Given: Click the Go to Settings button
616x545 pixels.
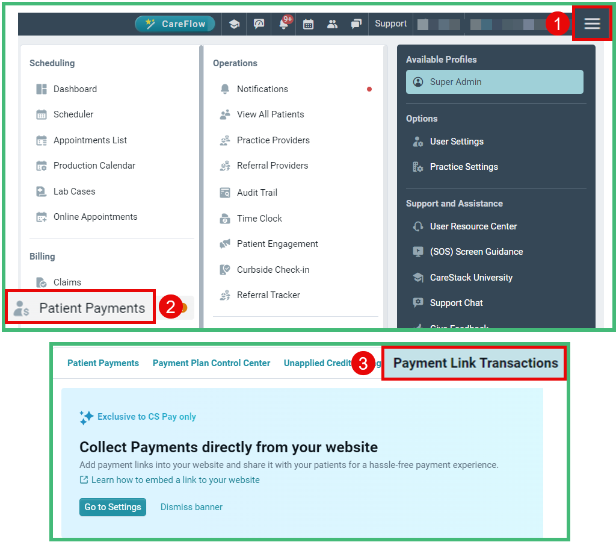Looking at the screenshot, I should pos(112,507).
